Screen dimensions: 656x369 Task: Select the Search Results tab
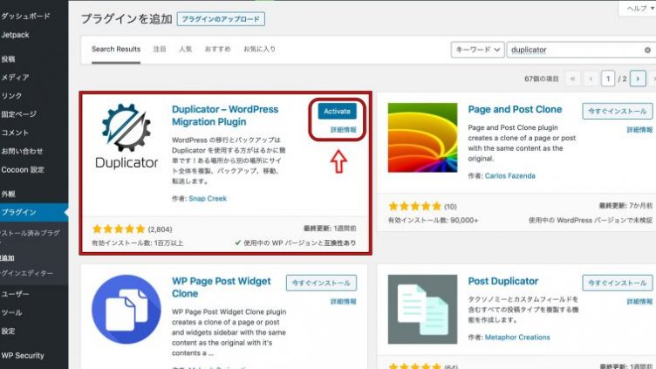(x=116, y=49)
